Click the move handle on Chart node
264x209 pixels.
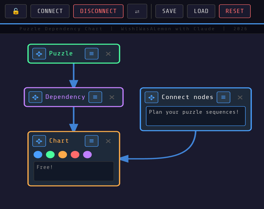(x=39, y=141)
